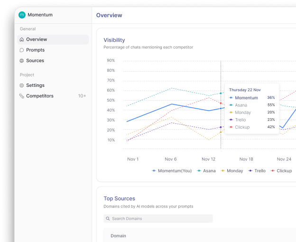Toggle Clickup series in chart legend
The width and height of the screenshot is (296, 242).
tap(281, 171)
